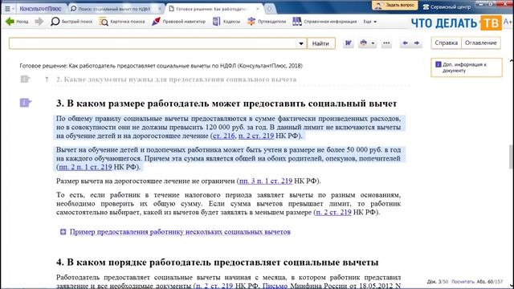The width and height of the screenshot is (514, 289).
Task: Open Пример предоставления работнику нескольких социальных вычетов
Action: [x=180, y=232]
